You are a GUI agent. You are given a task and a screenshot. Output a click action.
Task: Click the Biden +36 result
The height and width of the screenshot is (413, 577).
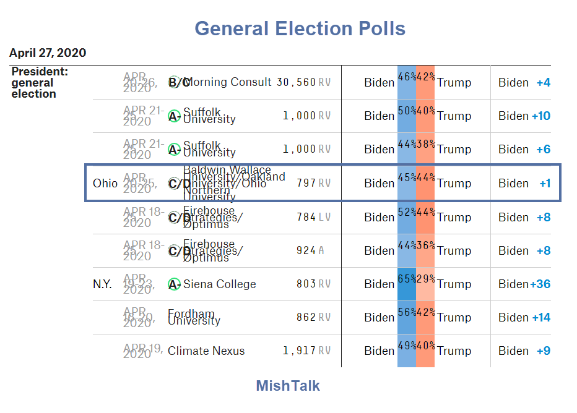(x=524, y=284)
